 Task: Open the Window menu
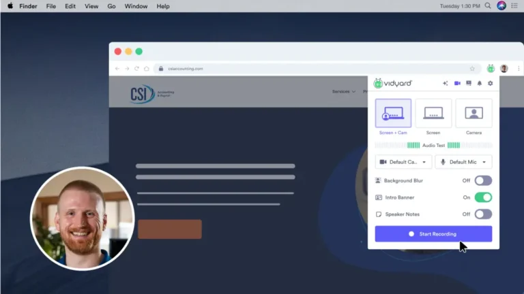coord(136,6)
